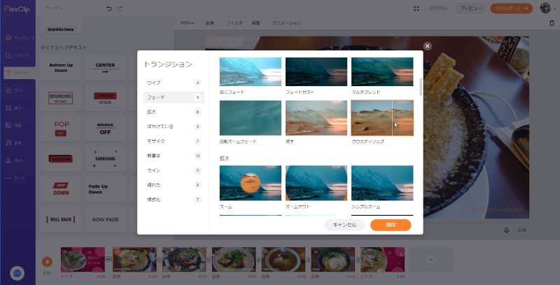Open the user avatar account menu
The height and width of the screenshot is (285, 560).
[x=545, y=8]
